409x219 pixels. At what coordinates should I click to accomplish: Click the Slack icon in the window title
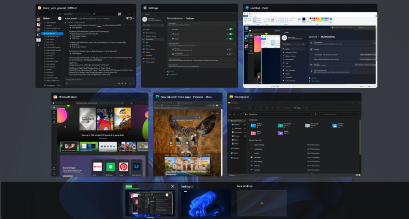coord(40,8)
